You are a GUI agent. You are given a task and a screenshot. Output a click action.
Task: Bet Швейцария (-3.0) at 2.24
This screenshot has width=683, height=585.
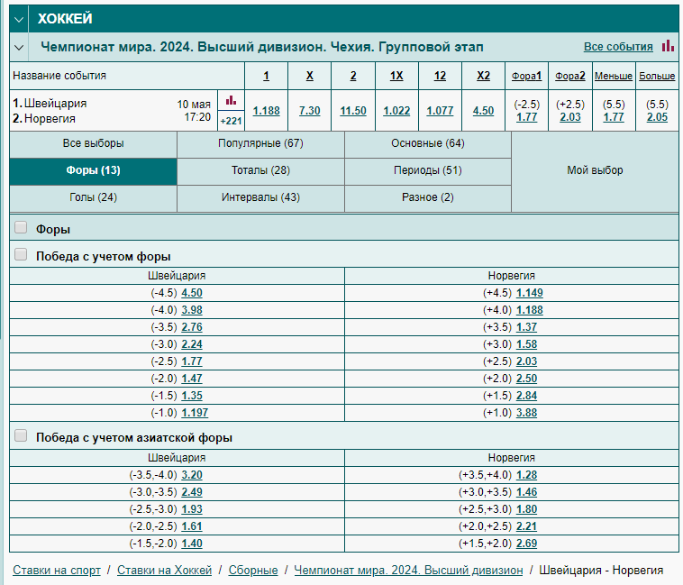192,344
